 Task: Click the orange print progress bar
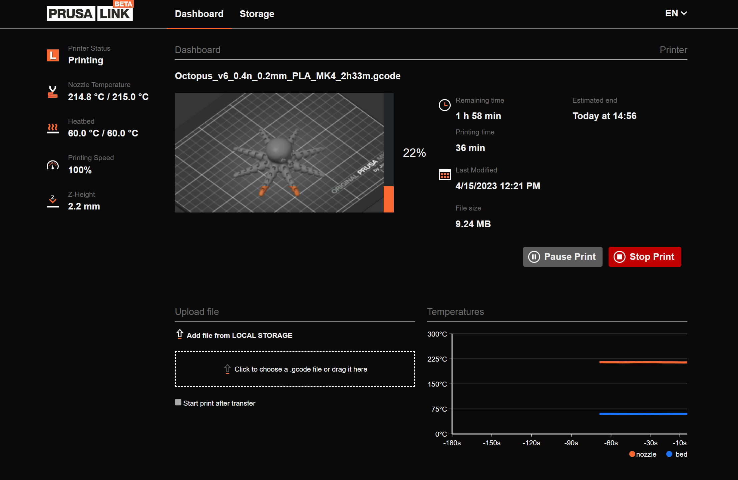[388, 199]
